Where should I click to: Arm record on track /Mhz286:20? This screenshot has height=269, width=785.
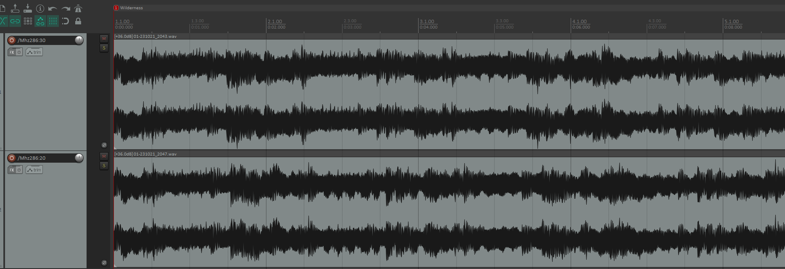click(12, 158)
